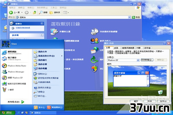Click Show Desktop quick launch taskbar icon
This screenshot has width=173, height=115.
click(x=22, y=113)
